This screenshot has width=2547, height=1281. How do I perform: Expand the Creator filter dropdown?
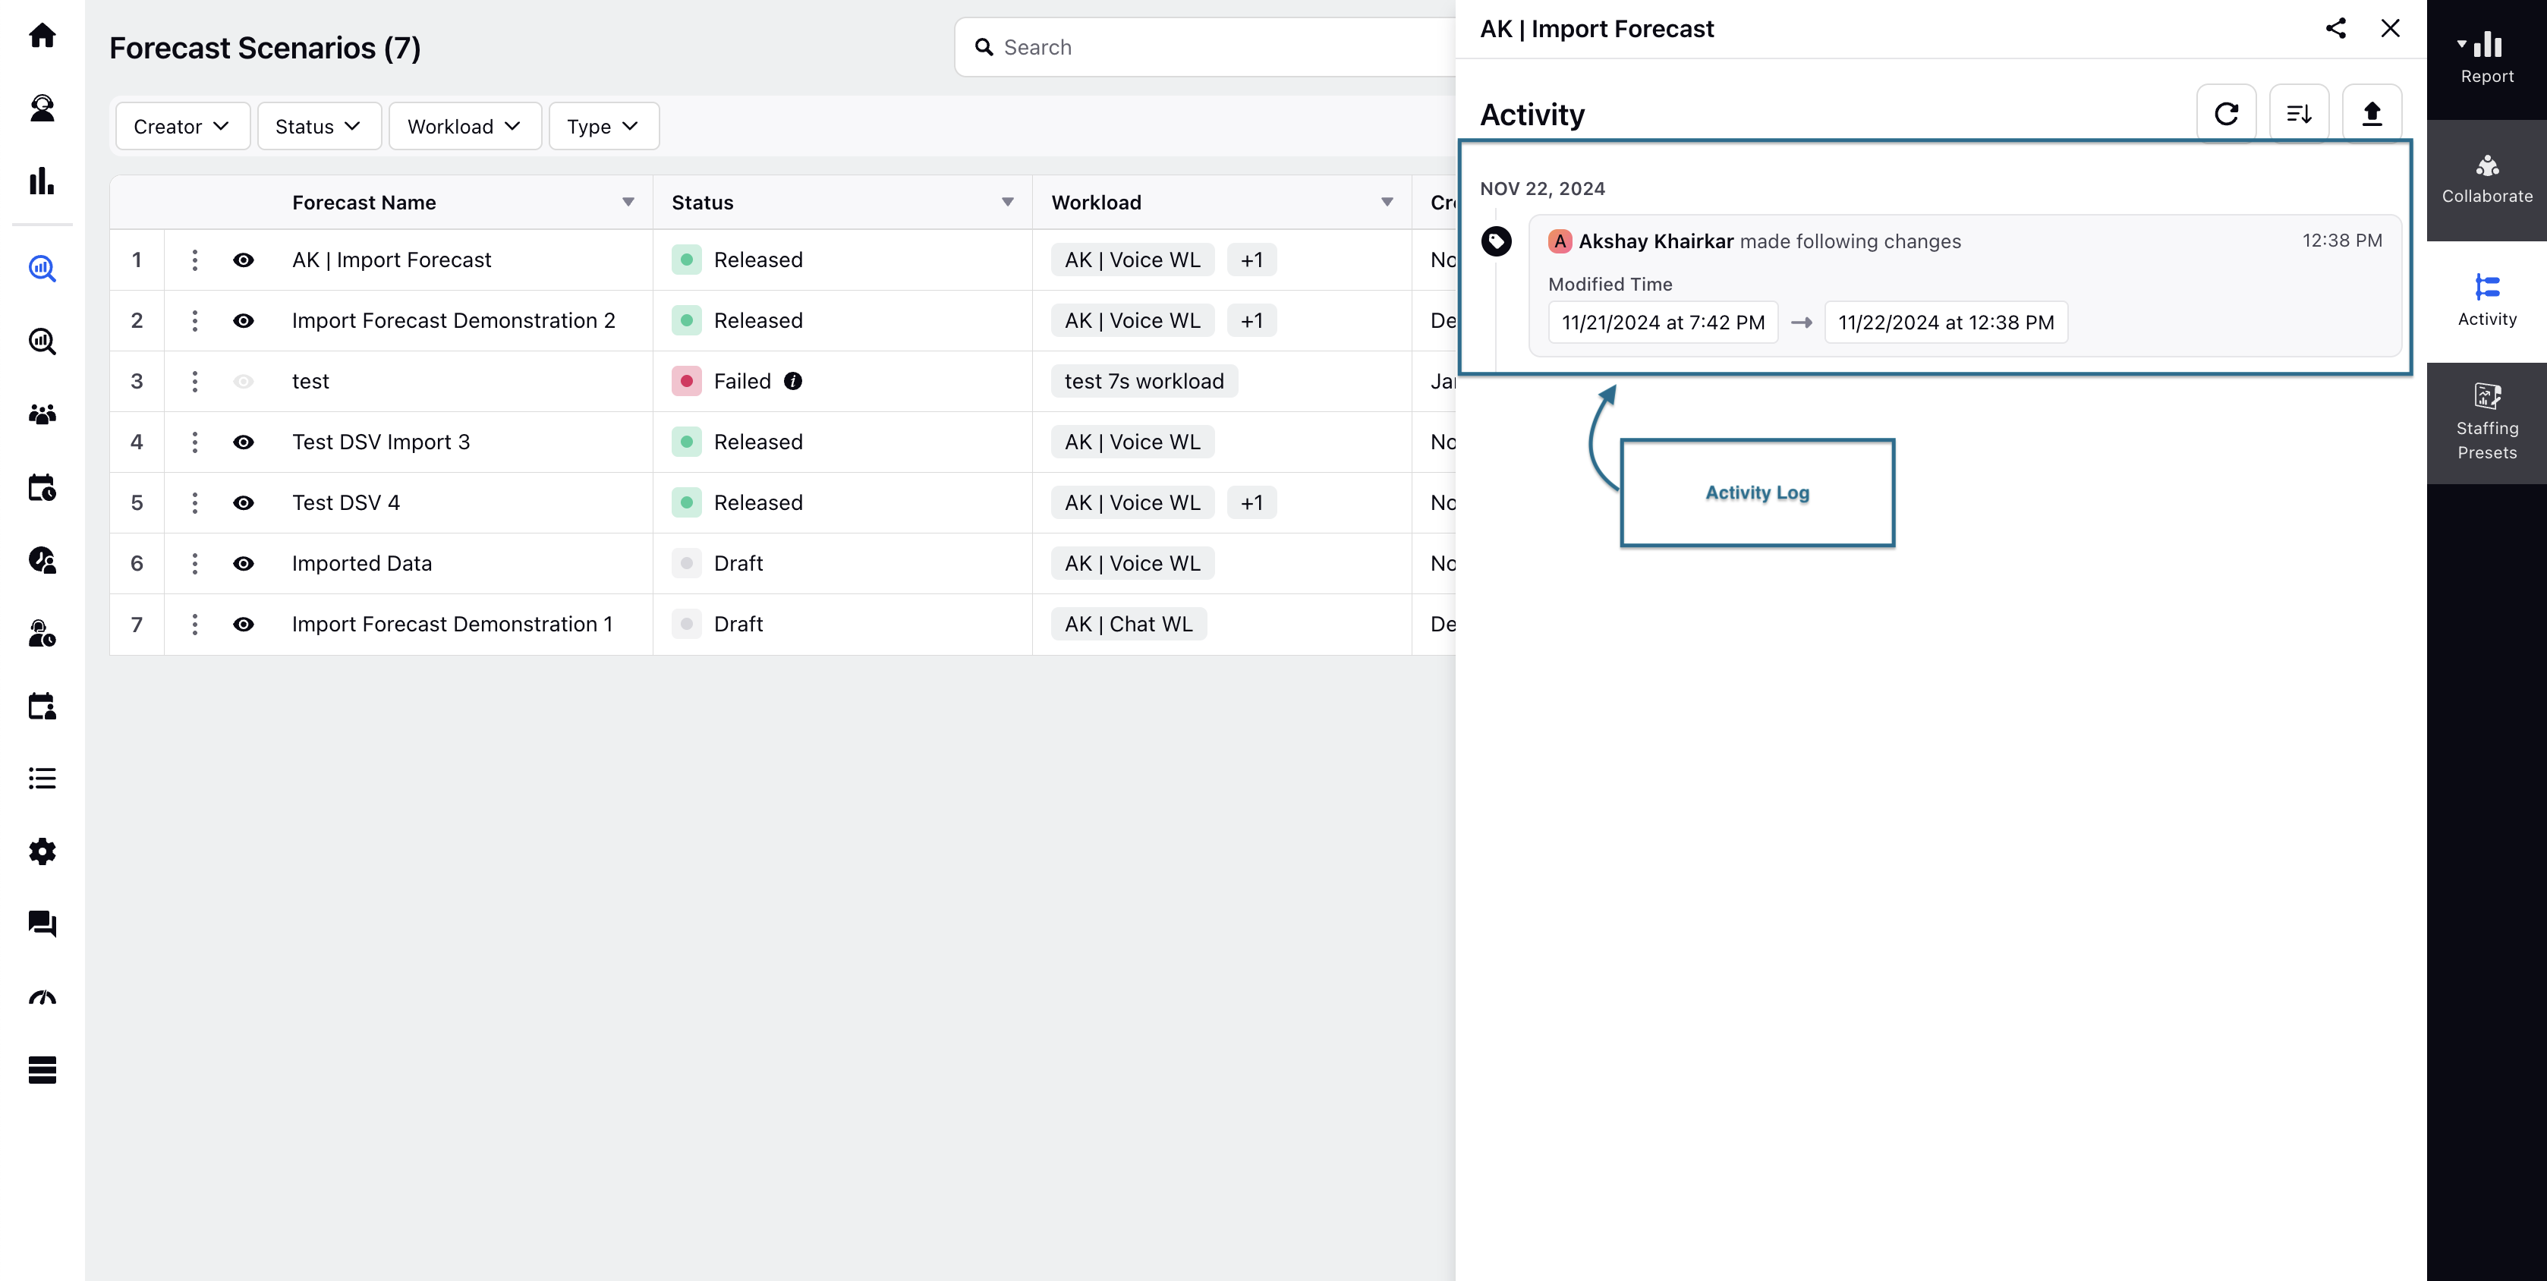click(182, 127)
